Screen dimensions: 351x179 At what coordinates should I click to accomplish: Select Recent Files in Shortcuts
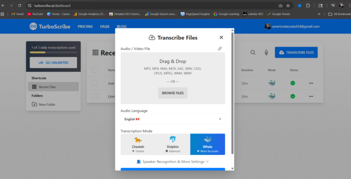tap(53, 87)
